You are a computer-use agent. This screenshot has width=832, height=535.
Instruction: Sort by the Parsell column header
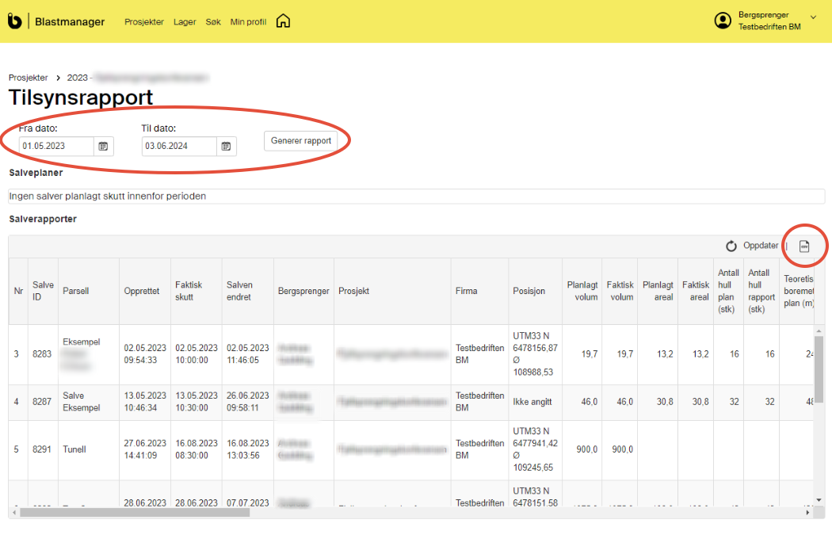(x=89, y=291)
